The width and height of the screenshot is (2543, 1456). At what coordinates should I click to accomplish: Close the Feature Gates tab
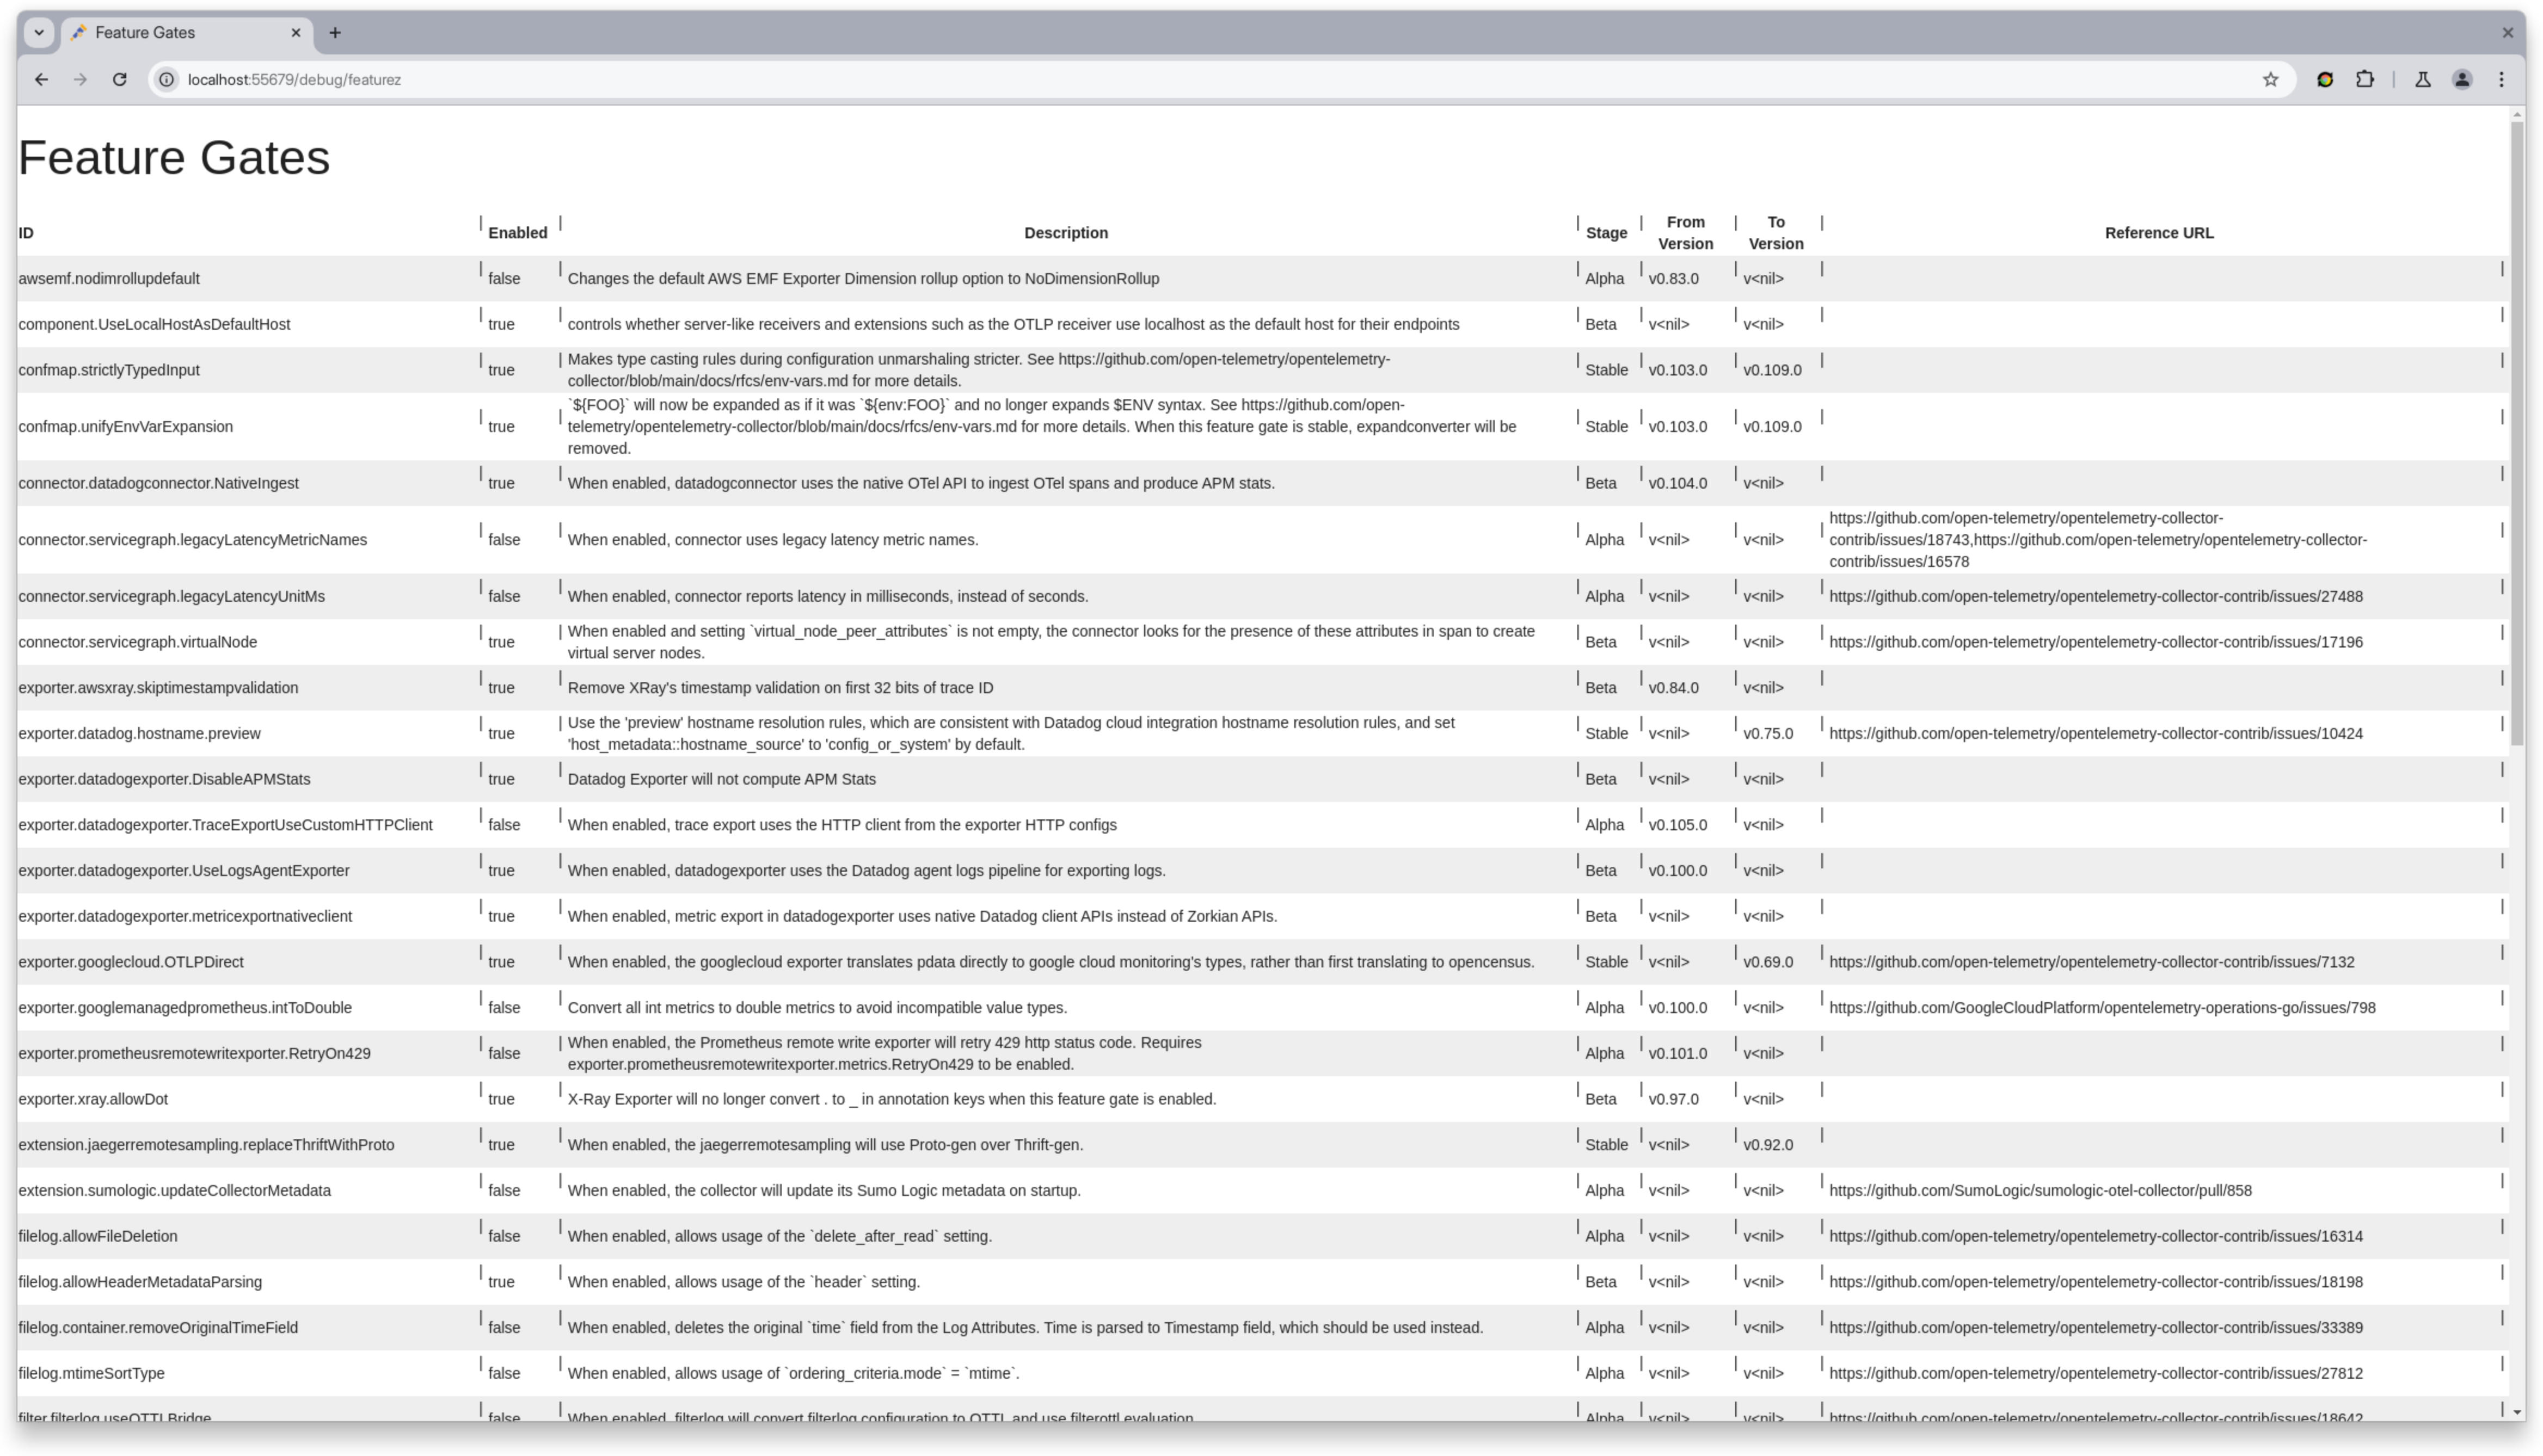pyautogui.click(x=296, y=33)
